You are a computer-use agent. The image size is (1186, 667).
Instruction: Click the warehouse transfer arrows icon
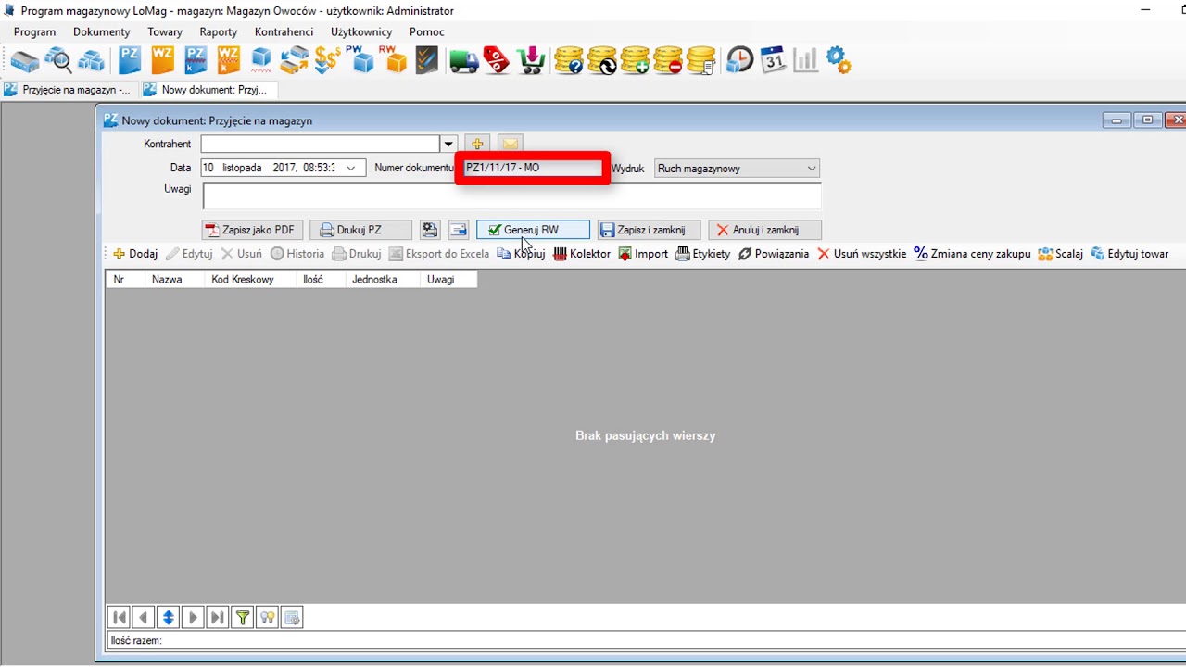coord(294,61)
